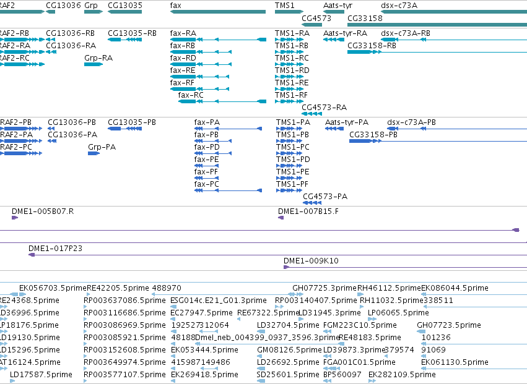Open EST RP003140407.5prime
The height and width of the screenshot is (384, 527).
(316, 301)
